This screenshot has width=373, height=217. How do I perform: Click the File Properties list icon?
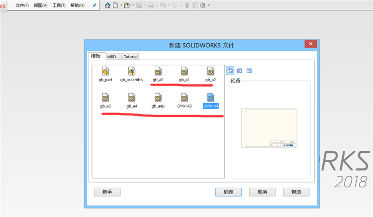195,5
